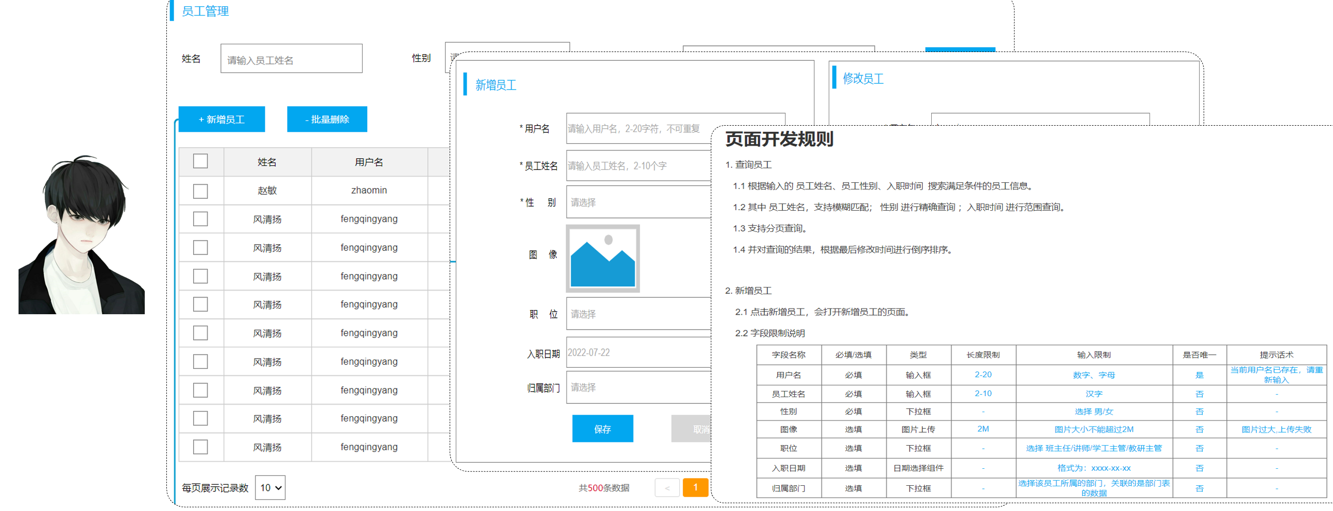This screenshot has width=1333, height=511.
Task: Click the 共500条数据 total count text
Action: pos(604,488)
